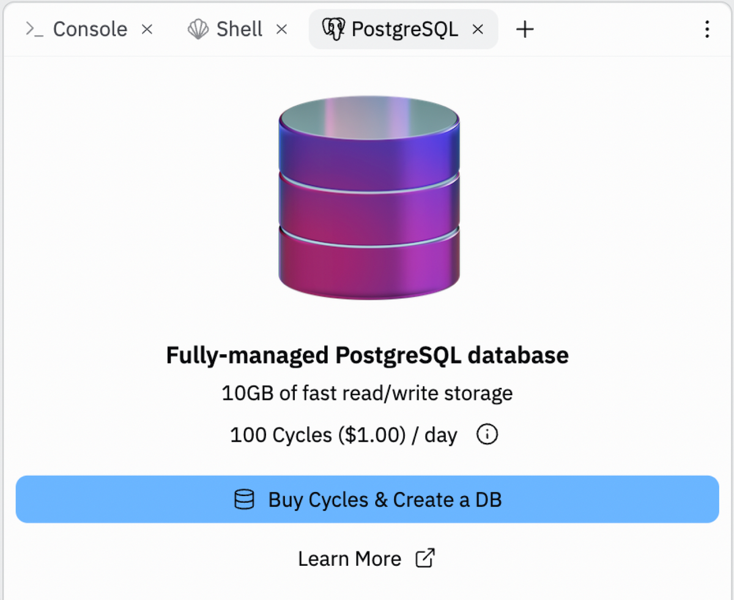Close the PostgreSQL tab

[478, 29]
